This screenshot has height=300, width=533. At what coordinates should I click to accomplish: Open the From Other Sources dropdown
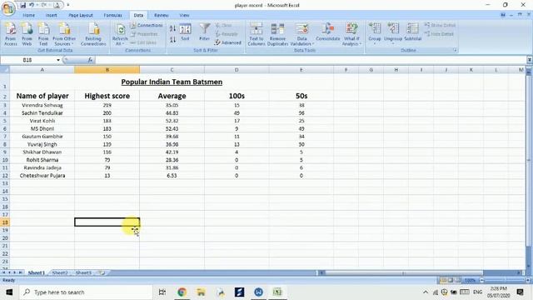64,34
